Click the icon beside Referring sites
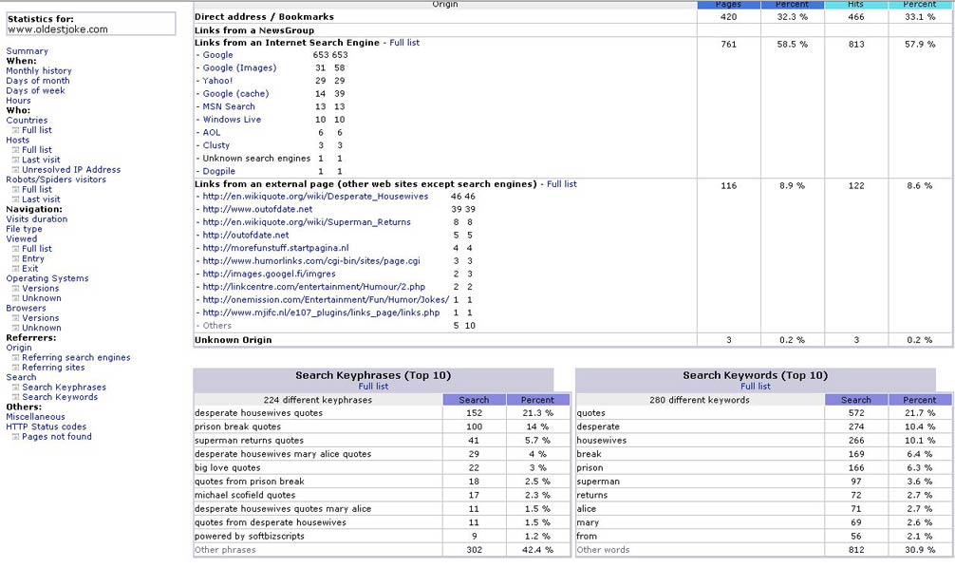Screen dimensions: 955x568 click(16, 368)
